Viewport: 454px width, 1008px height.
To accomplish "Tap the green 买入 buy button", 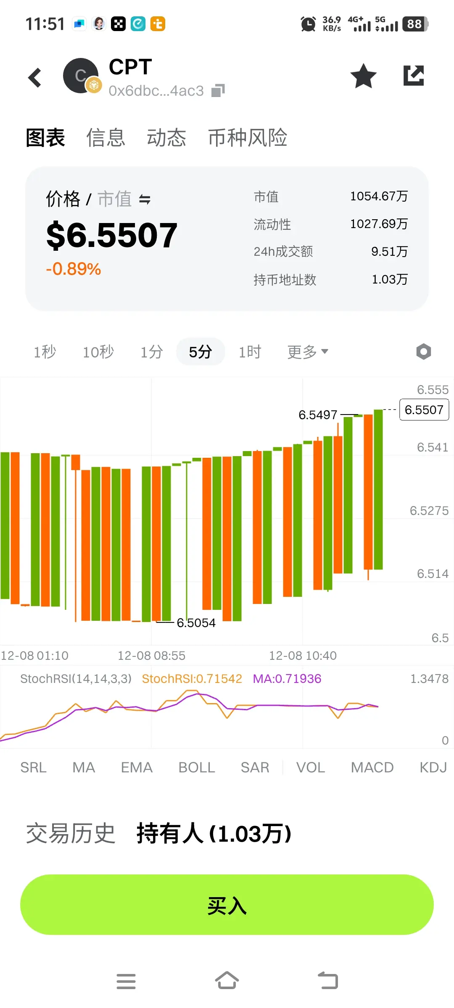I will (227, 905).
